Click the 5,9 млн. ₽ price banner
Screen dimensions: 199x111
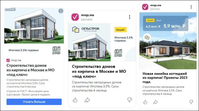click(x=166, y=23)
